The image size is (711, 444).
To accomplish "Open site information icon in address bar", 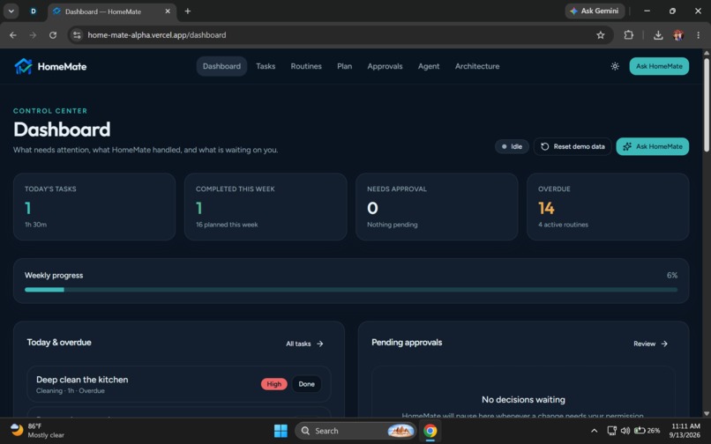I will coord(77,35).
